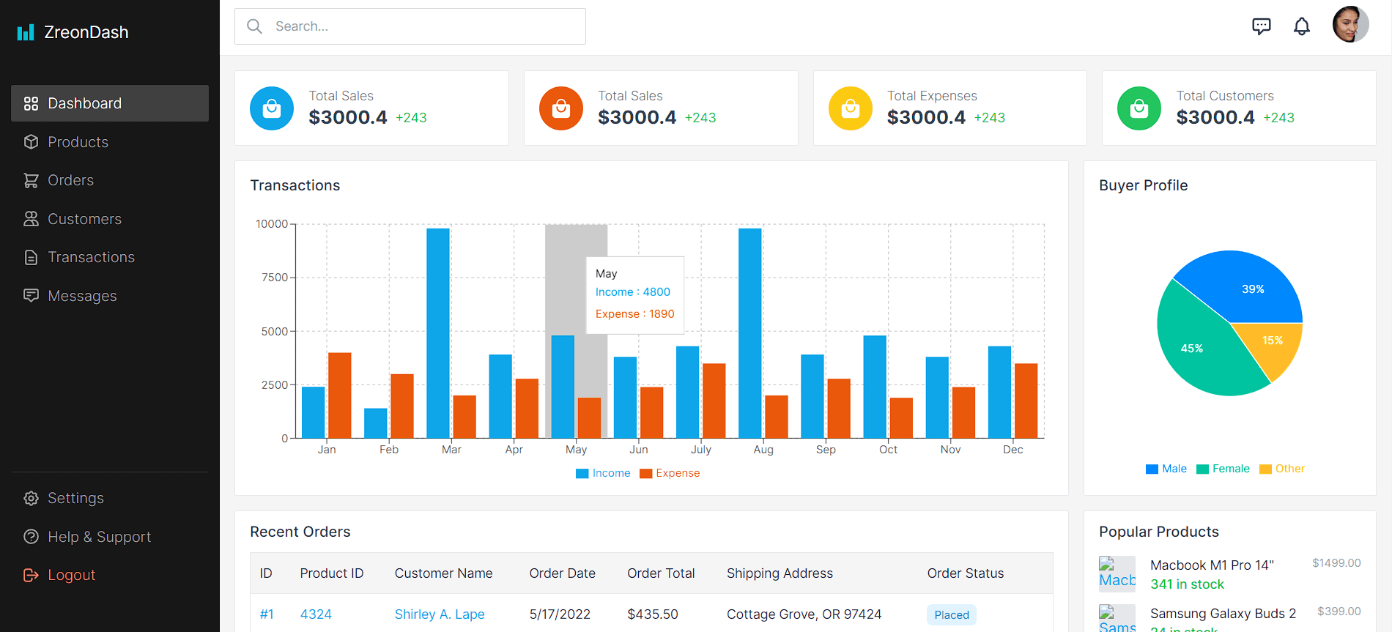Click the 341 in stock text
This screenshot has height=632, width=1392.
tap(1187, 584)
